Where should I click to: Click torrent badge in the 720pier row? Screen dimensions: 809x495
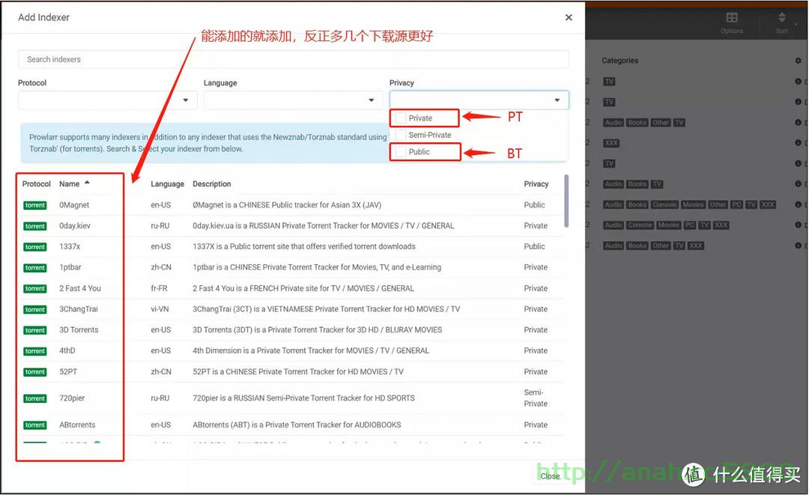point(35,398)
